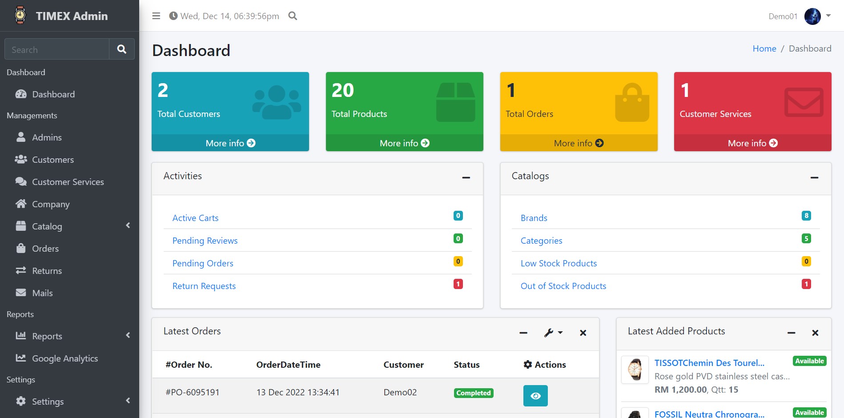Open the TISSOT Chemin Des Tourelles product
The image size is (844, 418).
pyautogui.click(x=709, y=363)
